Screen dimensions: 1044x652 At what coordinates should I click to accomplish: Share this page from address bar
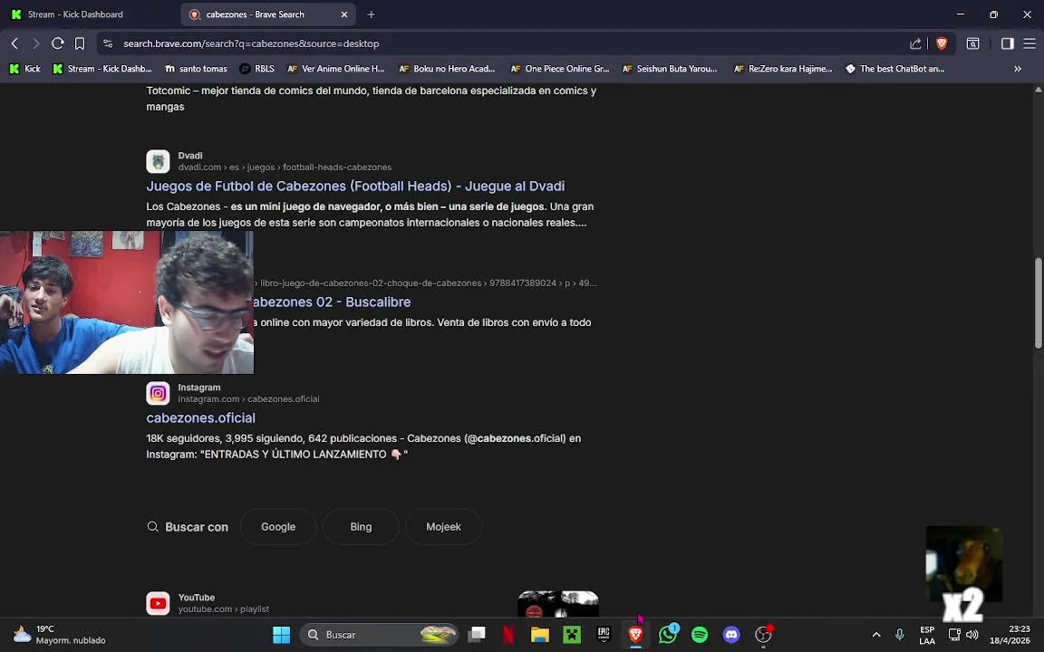click(915, 43)
